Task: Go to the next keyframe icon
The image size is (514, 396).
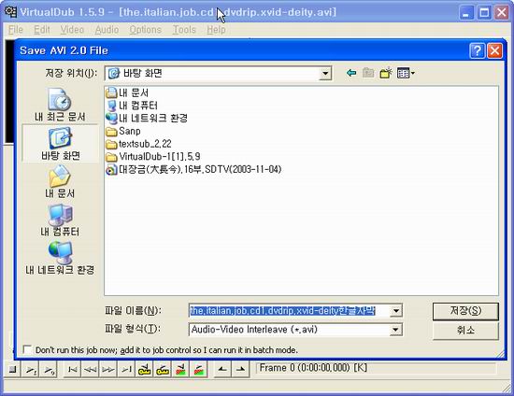Action: [x=163, y=370]
